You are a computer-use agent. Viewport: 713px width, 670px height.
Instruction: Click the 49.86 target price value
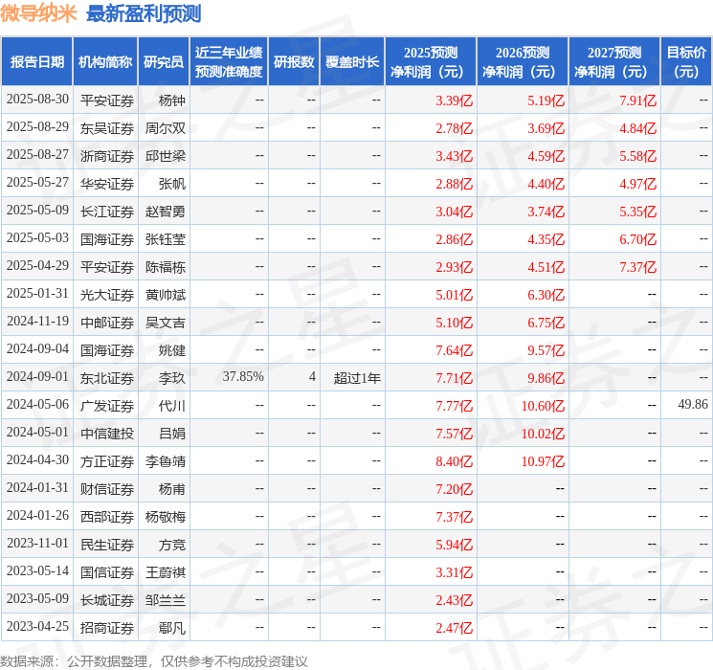click(692, 405)
